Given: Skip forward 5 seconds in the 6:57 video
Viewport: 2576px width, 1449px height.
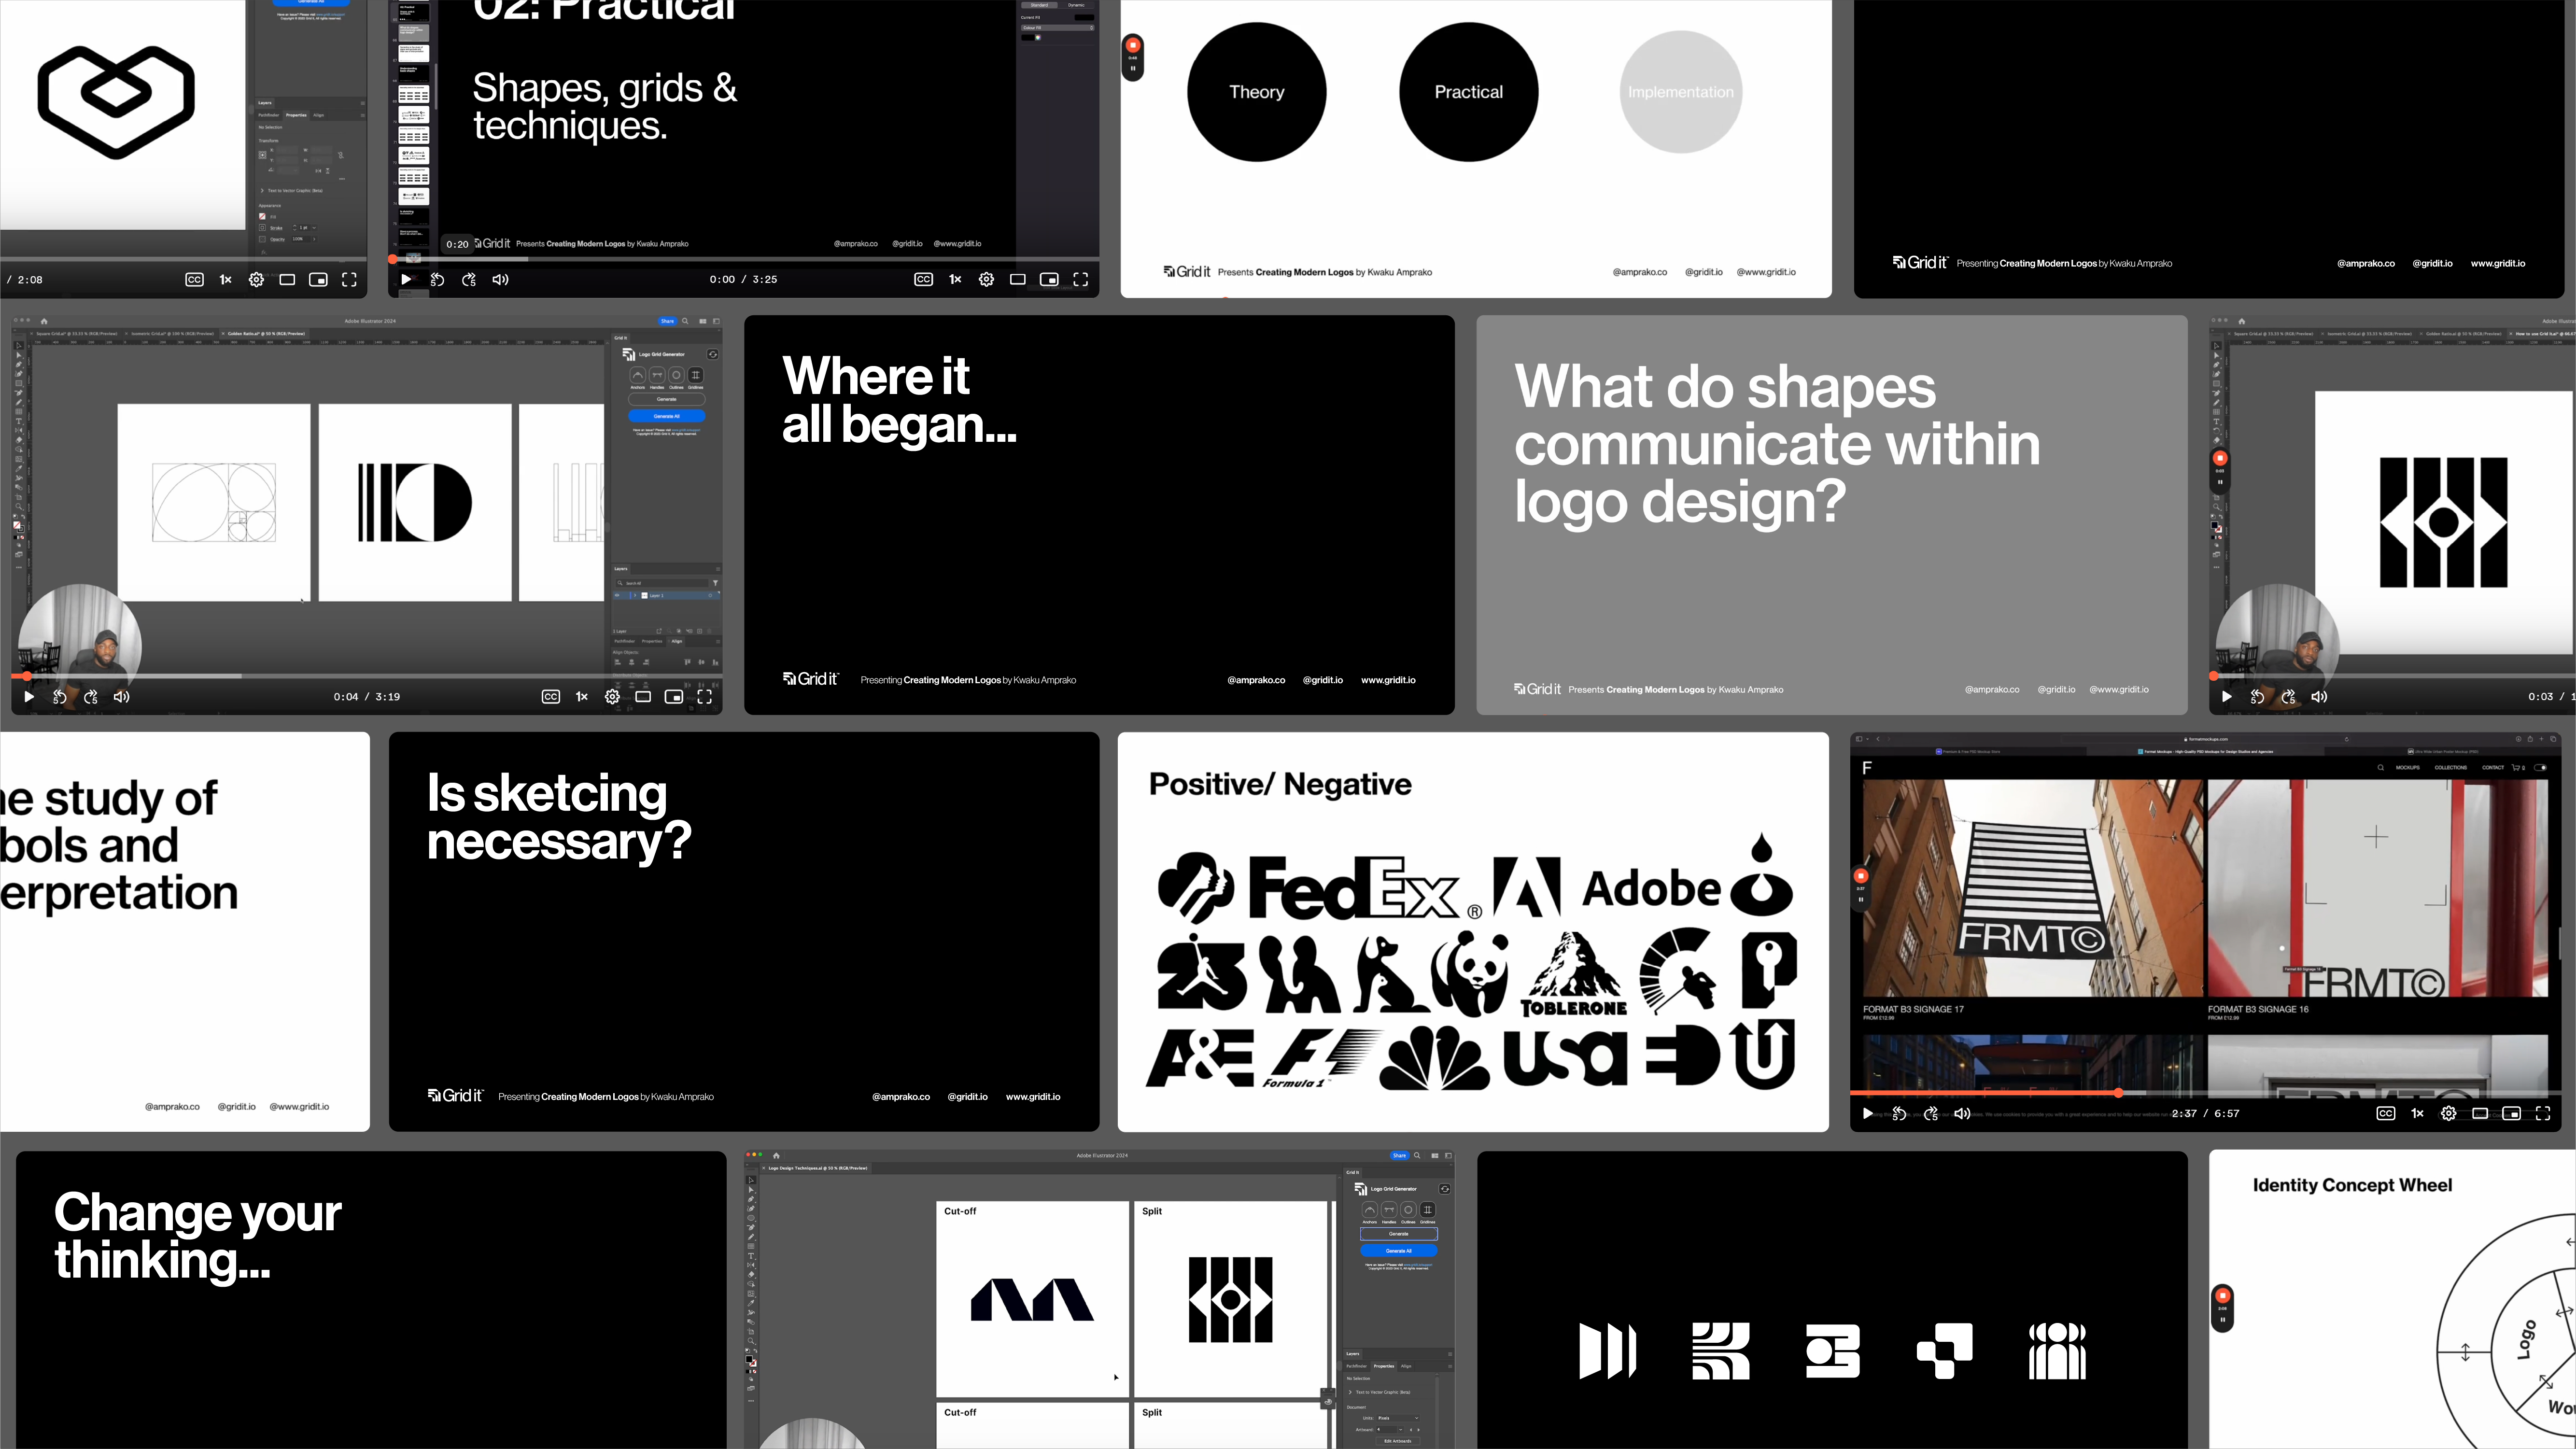Looking at the screenshot, I should [x=1931, y=1113].
